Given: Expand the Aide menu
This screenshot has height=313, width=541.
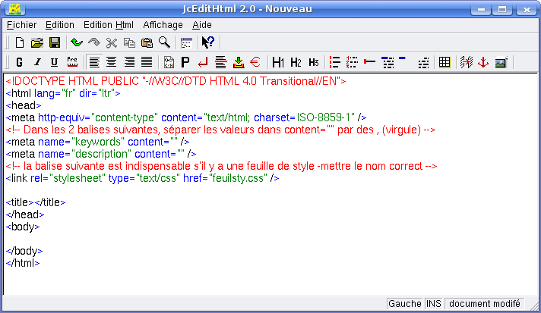Looking at the screenshot, I should (202, 24).
